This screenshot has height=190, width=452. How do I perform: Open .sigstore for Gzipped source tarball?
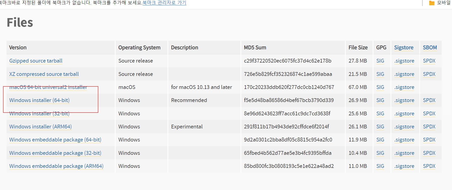coord(404,61)
